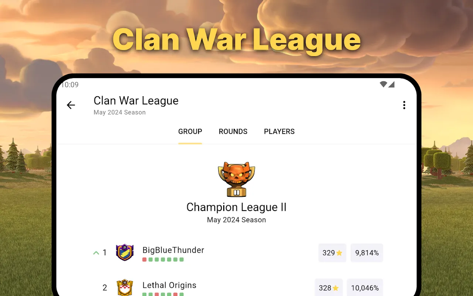Tap the back arrow icon

click(71, 105)
